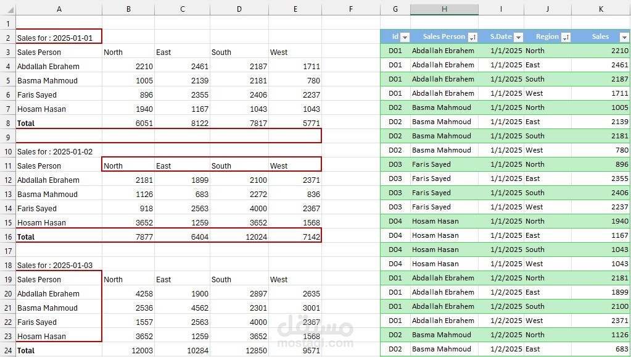Click the Total value 9571
631x357 pixels.
(311, 351)
